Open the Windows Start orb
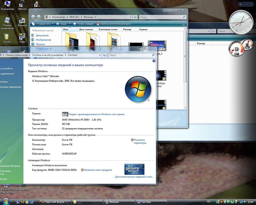 [x=6, y=202]
